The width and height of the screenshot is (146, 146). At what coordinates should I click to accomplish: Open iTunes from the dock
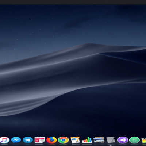pos(4,140)
